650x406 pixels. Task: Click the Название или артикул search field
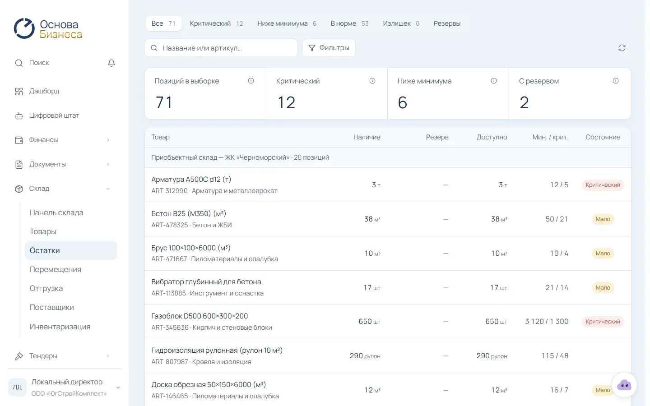221,48
